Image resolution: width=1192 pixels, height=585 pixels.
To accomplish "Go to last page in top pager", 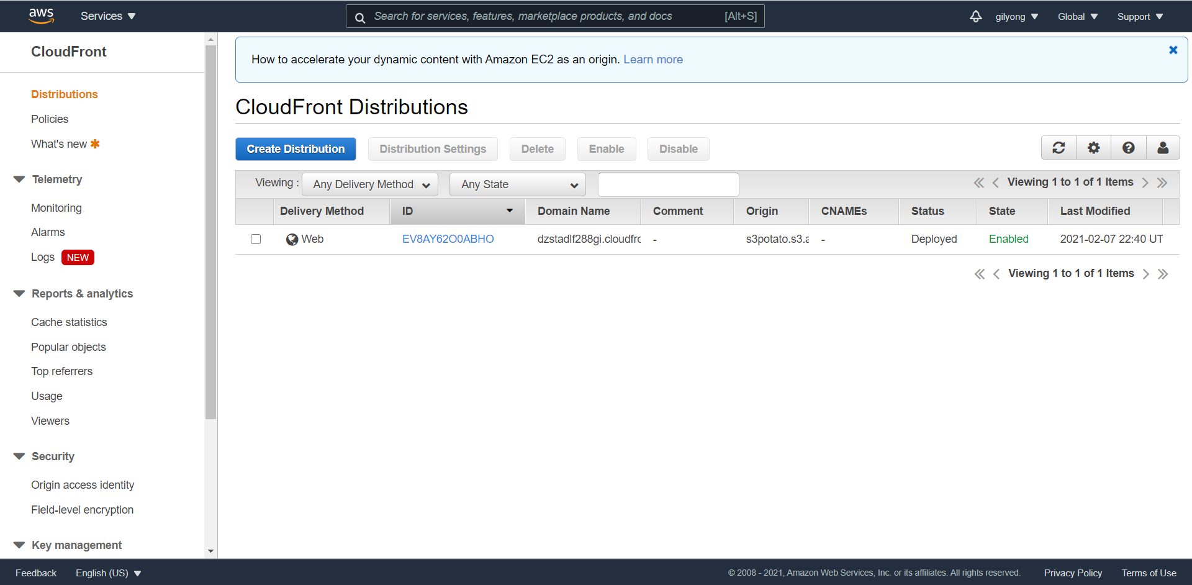I will click(1162, 183).
